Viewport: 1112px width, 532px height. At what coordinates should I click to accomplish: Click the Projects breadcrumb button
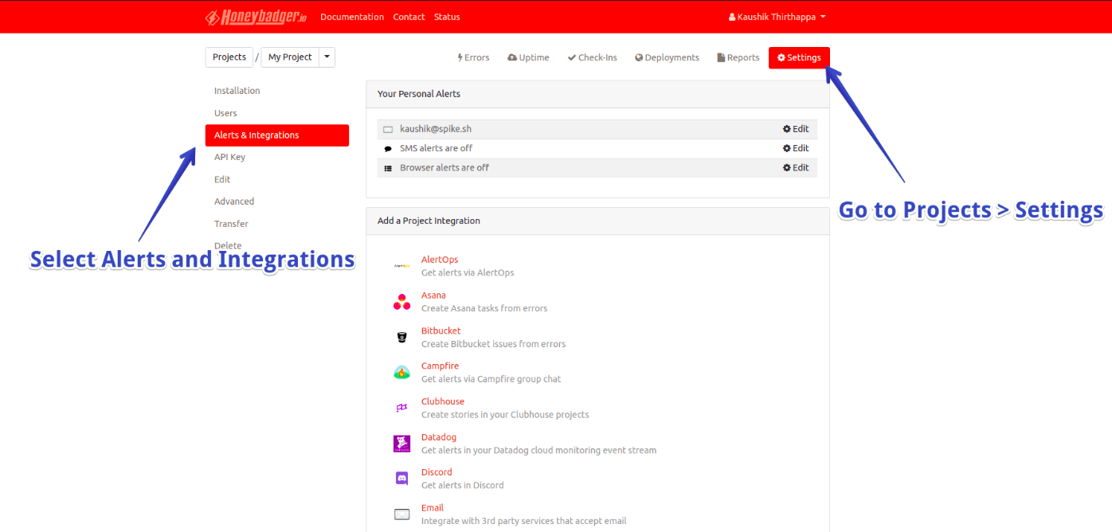pos(229,57)
